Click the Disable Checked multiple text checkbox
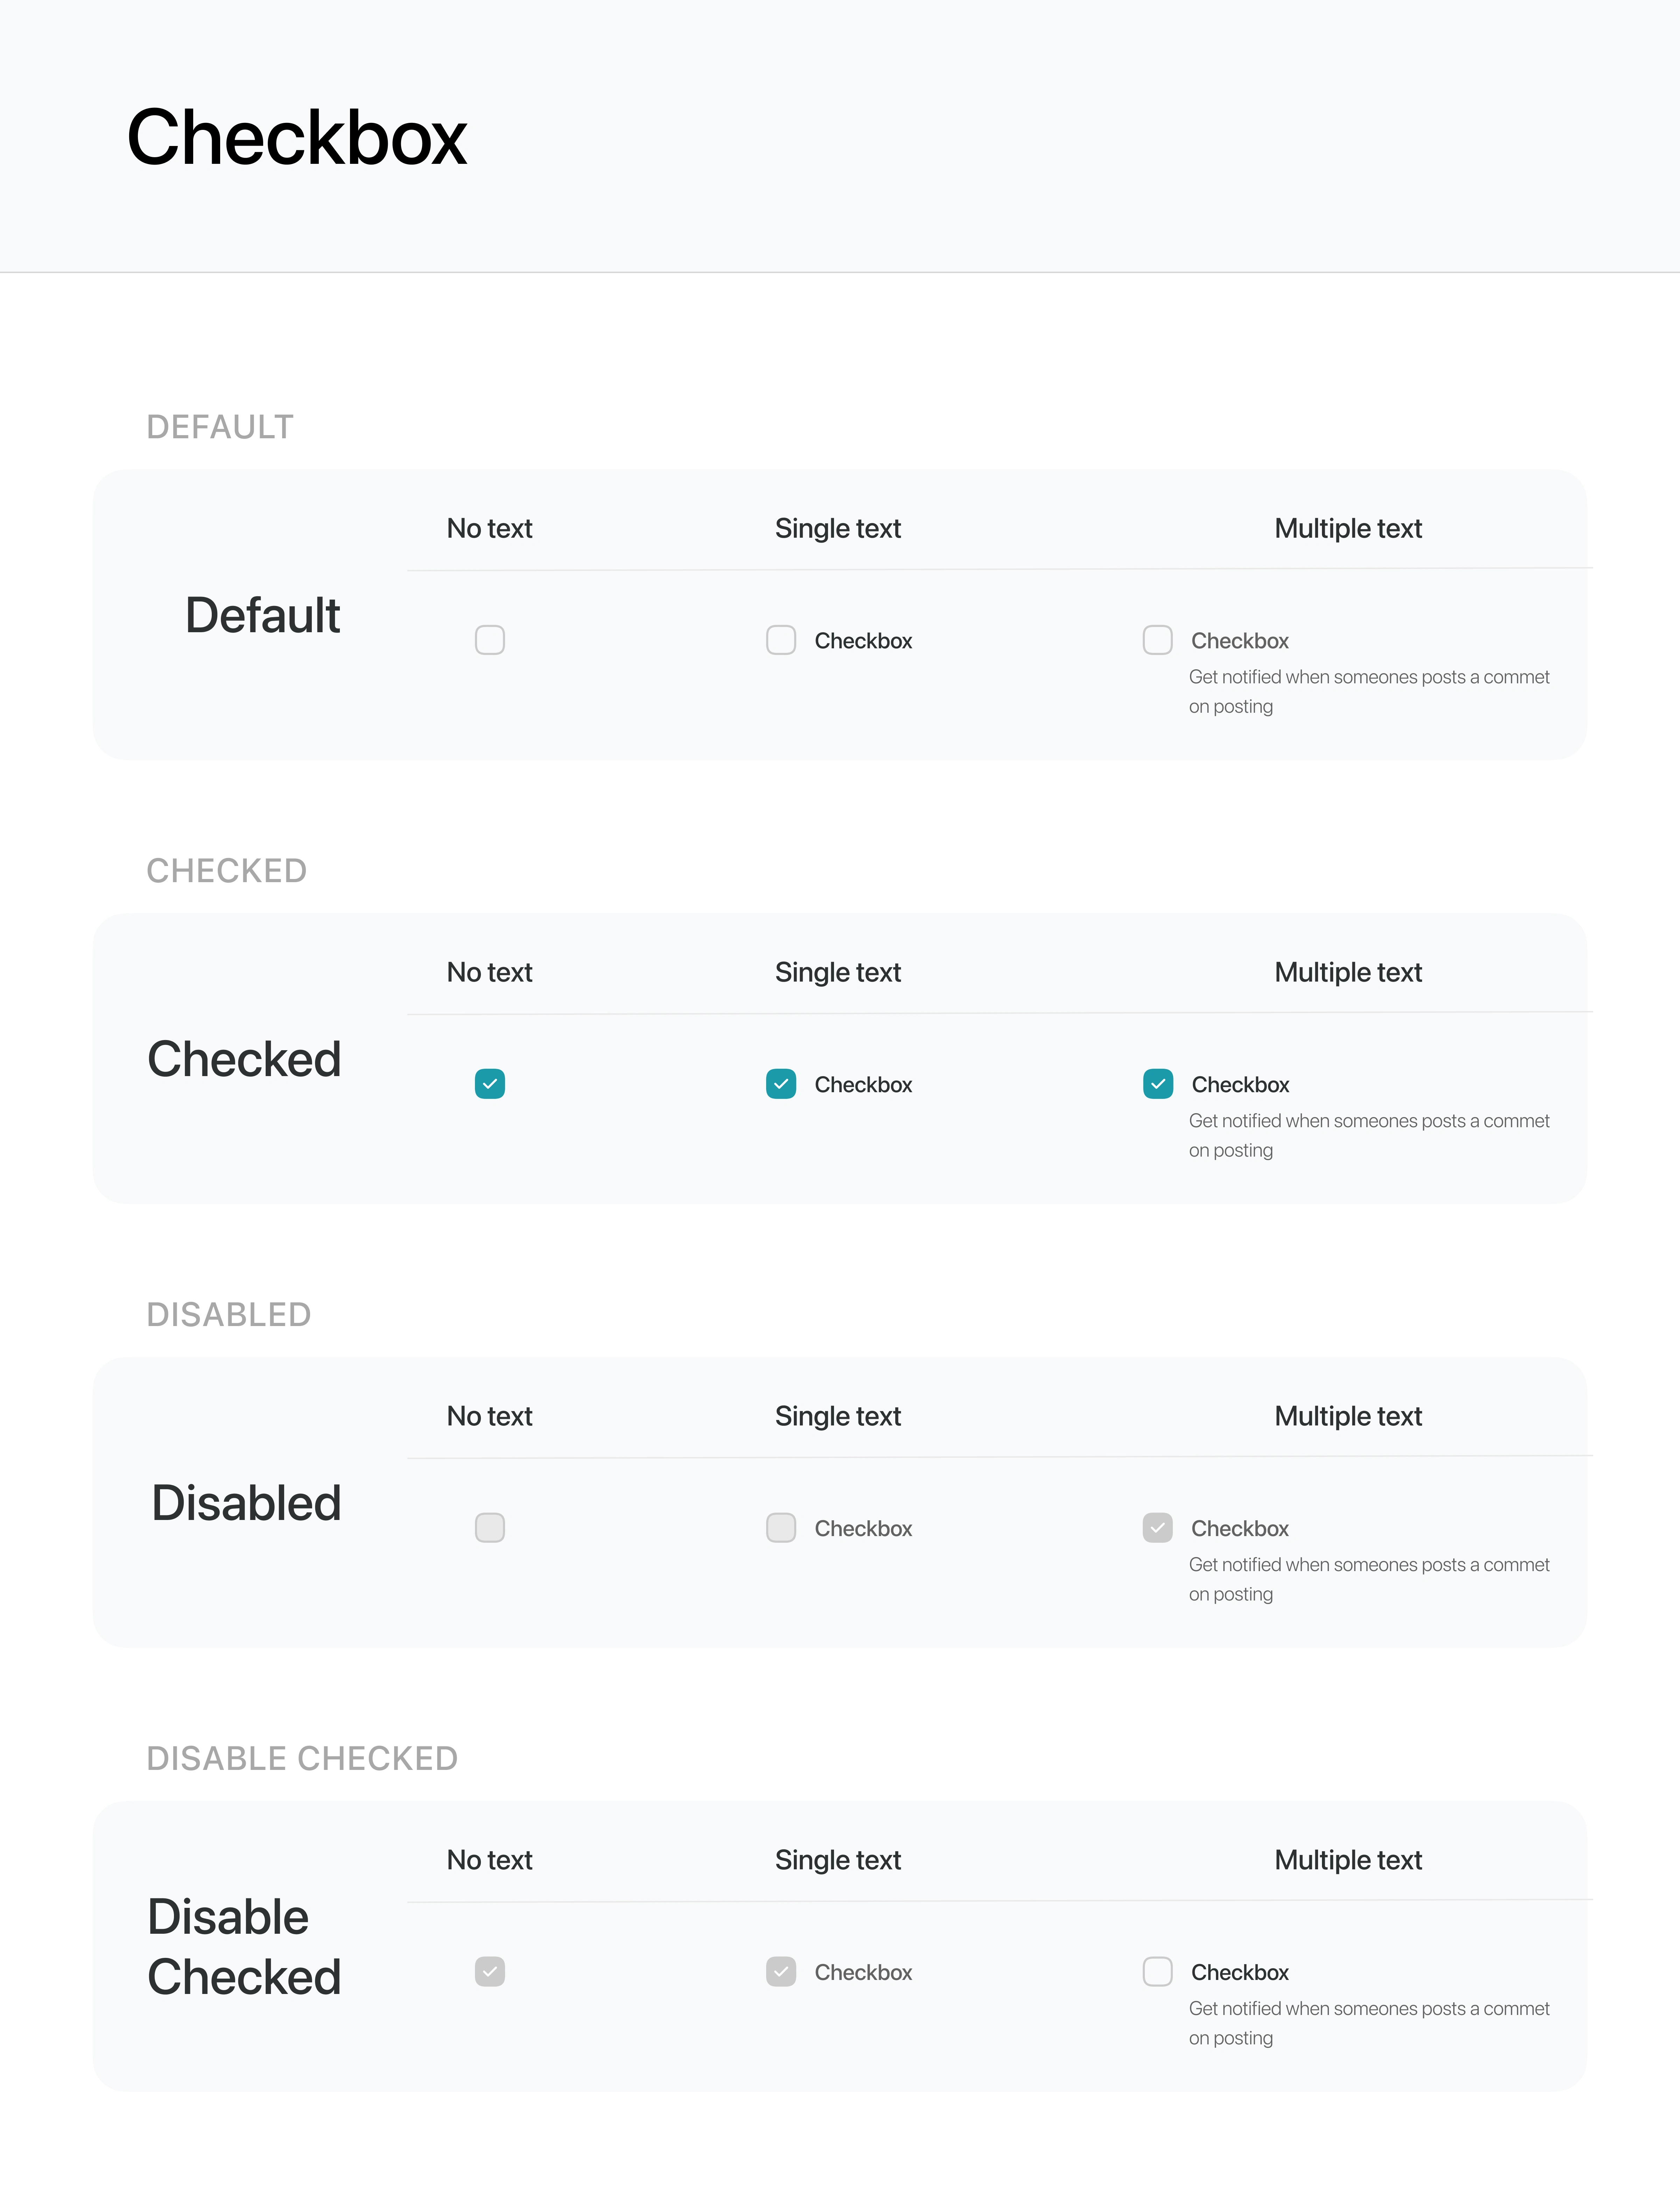1680x2211 pixels. 1158,1972
